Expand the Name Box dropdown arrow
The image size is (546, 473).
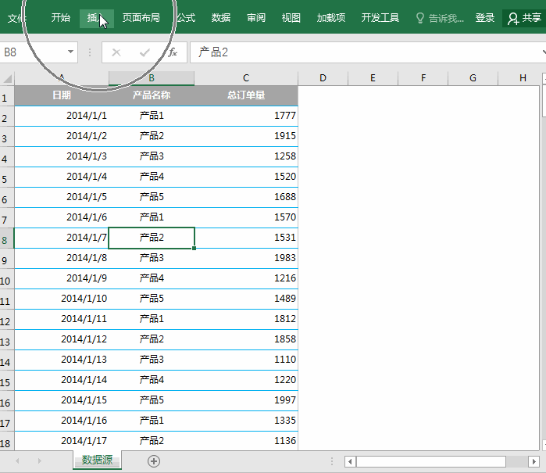point(70,52)
